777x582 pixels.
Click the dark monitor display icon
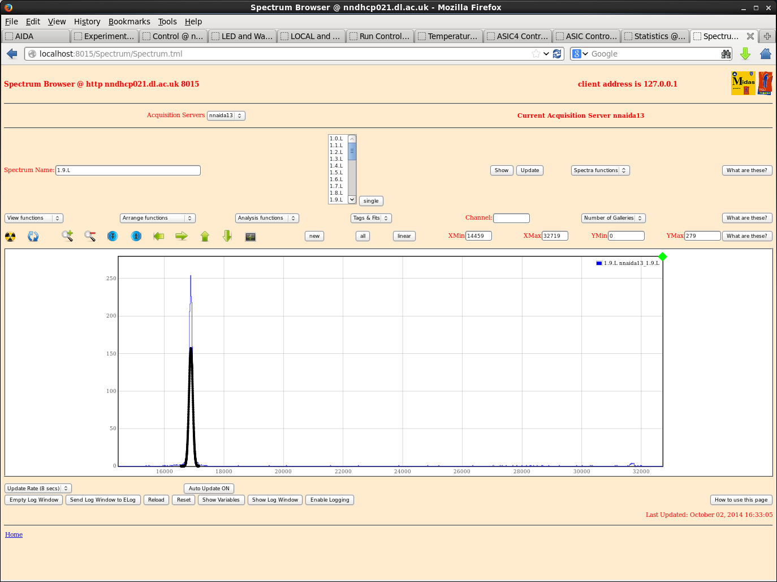coord(251,237)
